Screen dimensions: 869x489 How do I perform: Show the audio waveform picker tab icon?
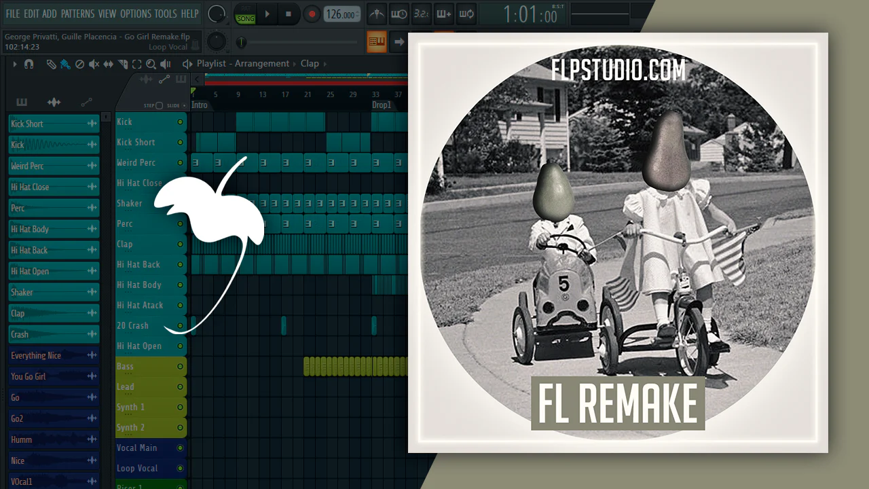pos(54,102)
